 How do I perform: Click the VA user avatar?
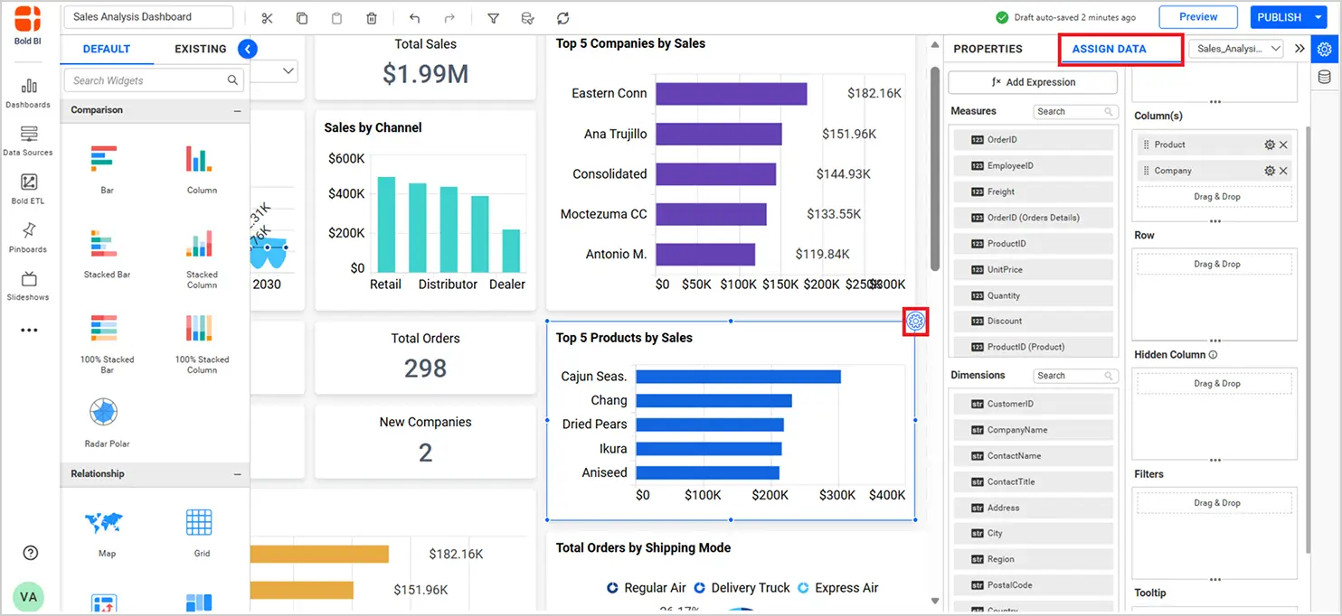[x=29, y=597]
